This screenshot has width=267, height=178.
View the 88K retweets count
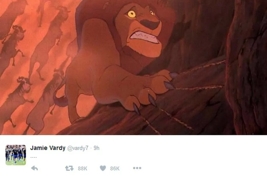82,168
